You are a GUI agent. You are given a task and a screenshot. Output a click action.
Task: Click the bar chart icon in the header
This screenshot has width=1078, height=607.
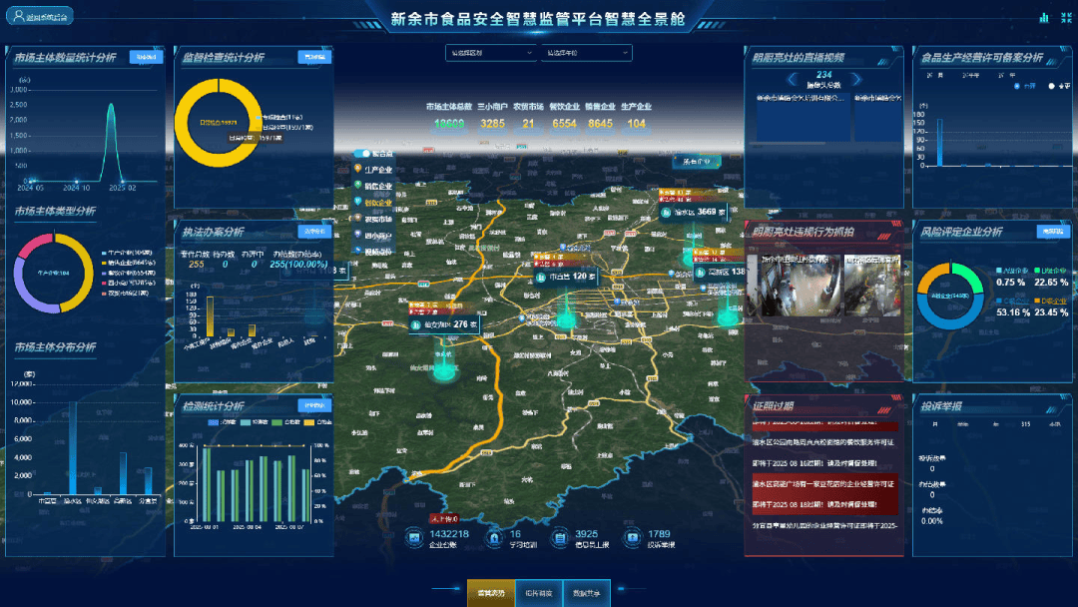click(x=1044, y=17)
